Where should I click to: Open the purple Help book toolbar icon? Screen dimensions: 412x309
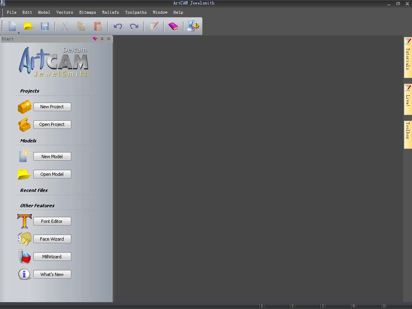click(x=173, y=26)
